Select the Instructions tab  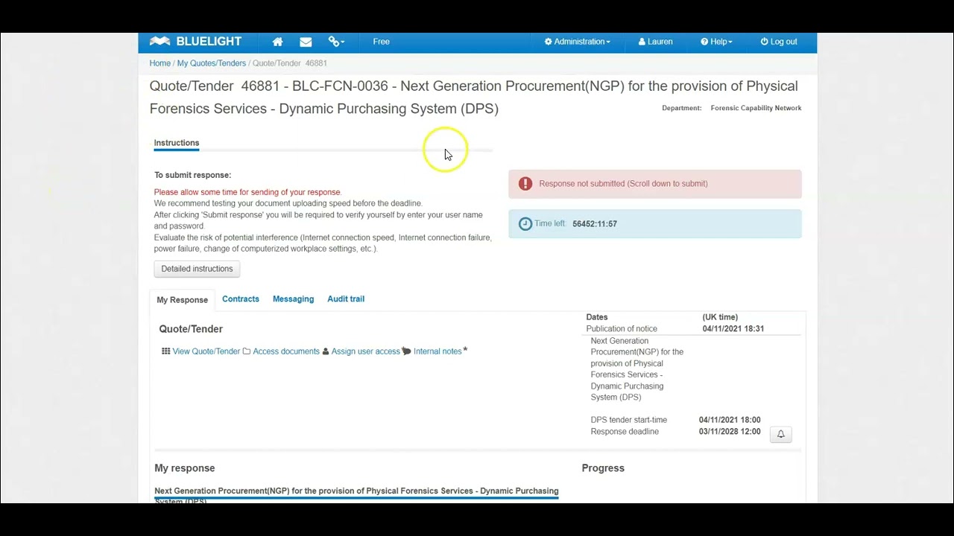click(177, 143)
